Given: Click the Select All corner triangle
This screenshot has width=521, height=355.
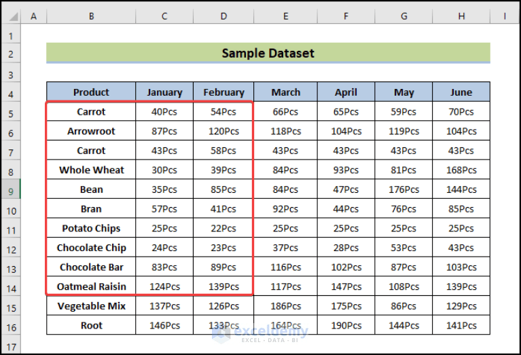Looking at the screenshot, I should [x=13, y=16].
